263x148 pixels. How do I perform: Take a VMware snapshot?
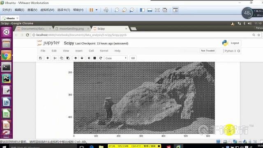click(x=117, y=10)
